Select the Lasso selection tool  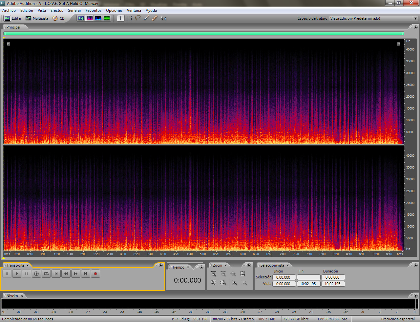click(138, 18)
